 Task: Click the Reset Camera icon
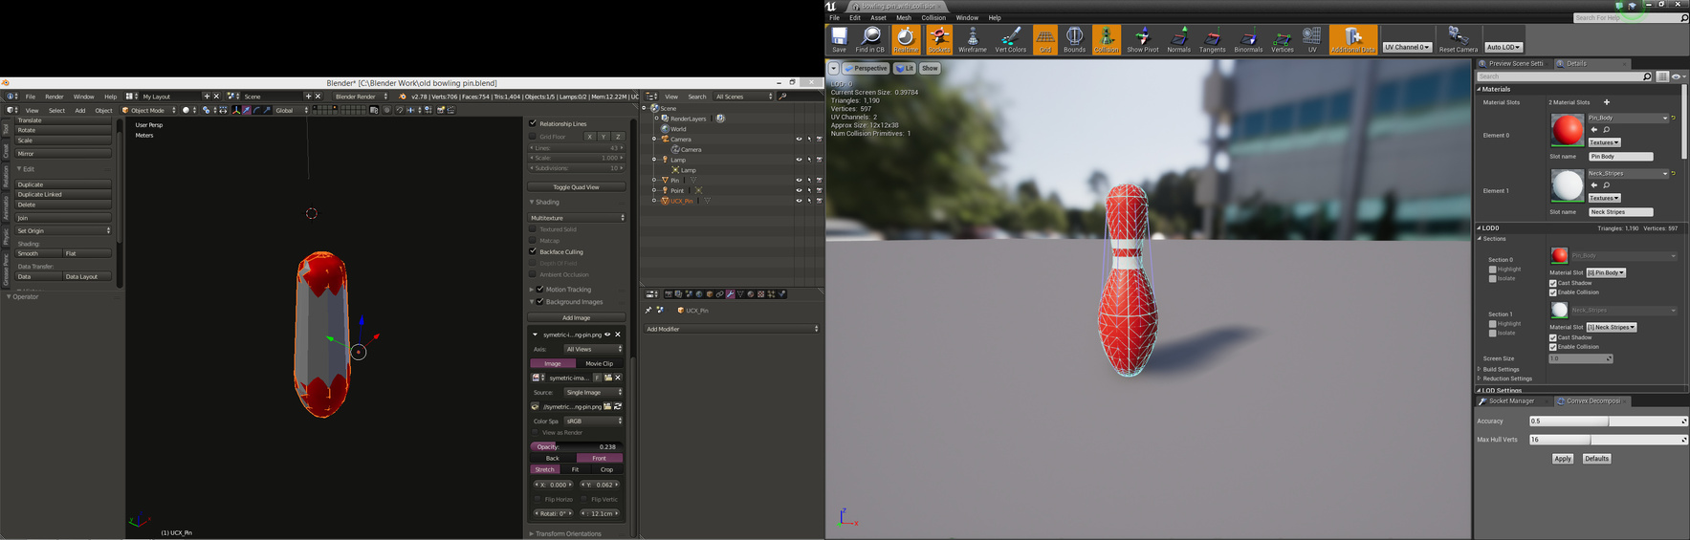tap(1458, 39)
